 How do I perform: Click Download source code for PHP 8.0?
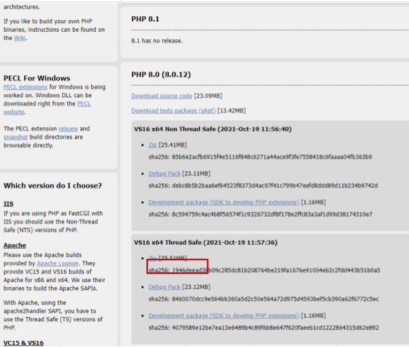point(162,96)
